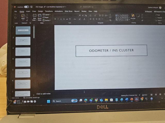Click the Record button in title area

[x=148, y=12]
